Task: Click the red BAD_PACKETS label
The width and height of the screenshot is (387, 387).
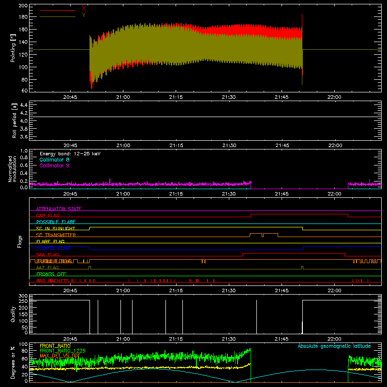Action: 53,281
